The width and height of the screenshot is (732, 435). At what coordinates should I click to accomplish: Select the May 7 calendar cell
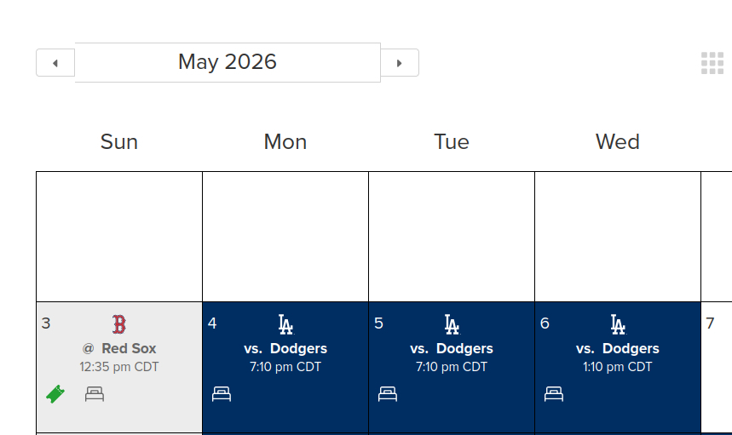pyautogui.click(x=716, y=366)
